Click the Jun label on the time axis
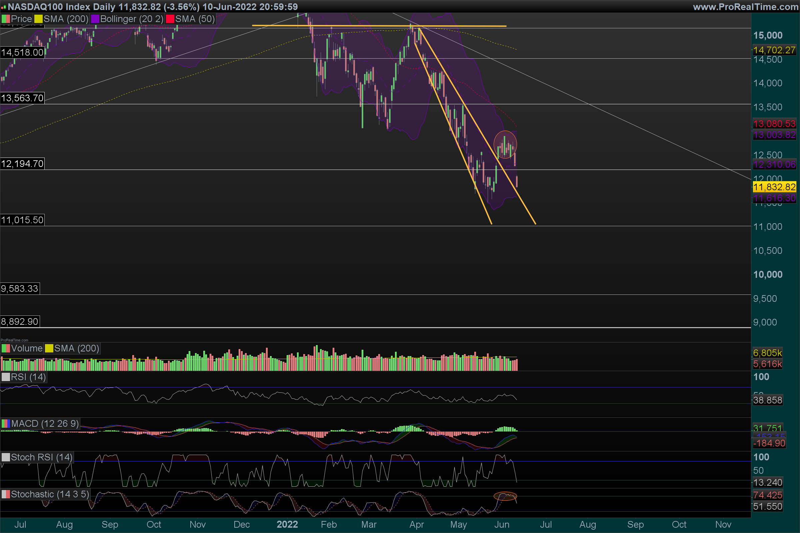 502,524
